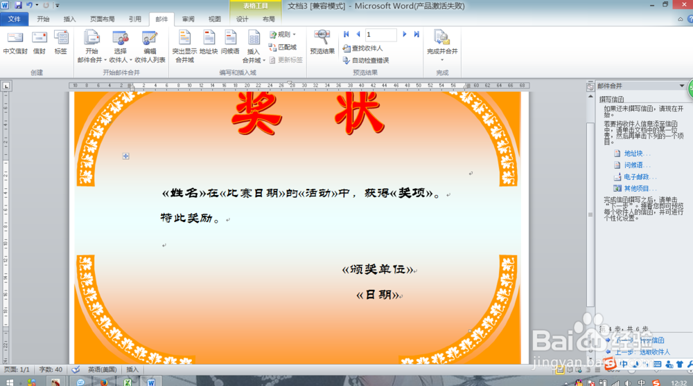Click the table move handle in document
This screenshot has width=693, height=386.
click(126, 156)
